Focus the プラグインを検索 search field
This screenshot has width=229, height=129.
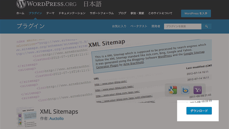[x=183, y=26]
